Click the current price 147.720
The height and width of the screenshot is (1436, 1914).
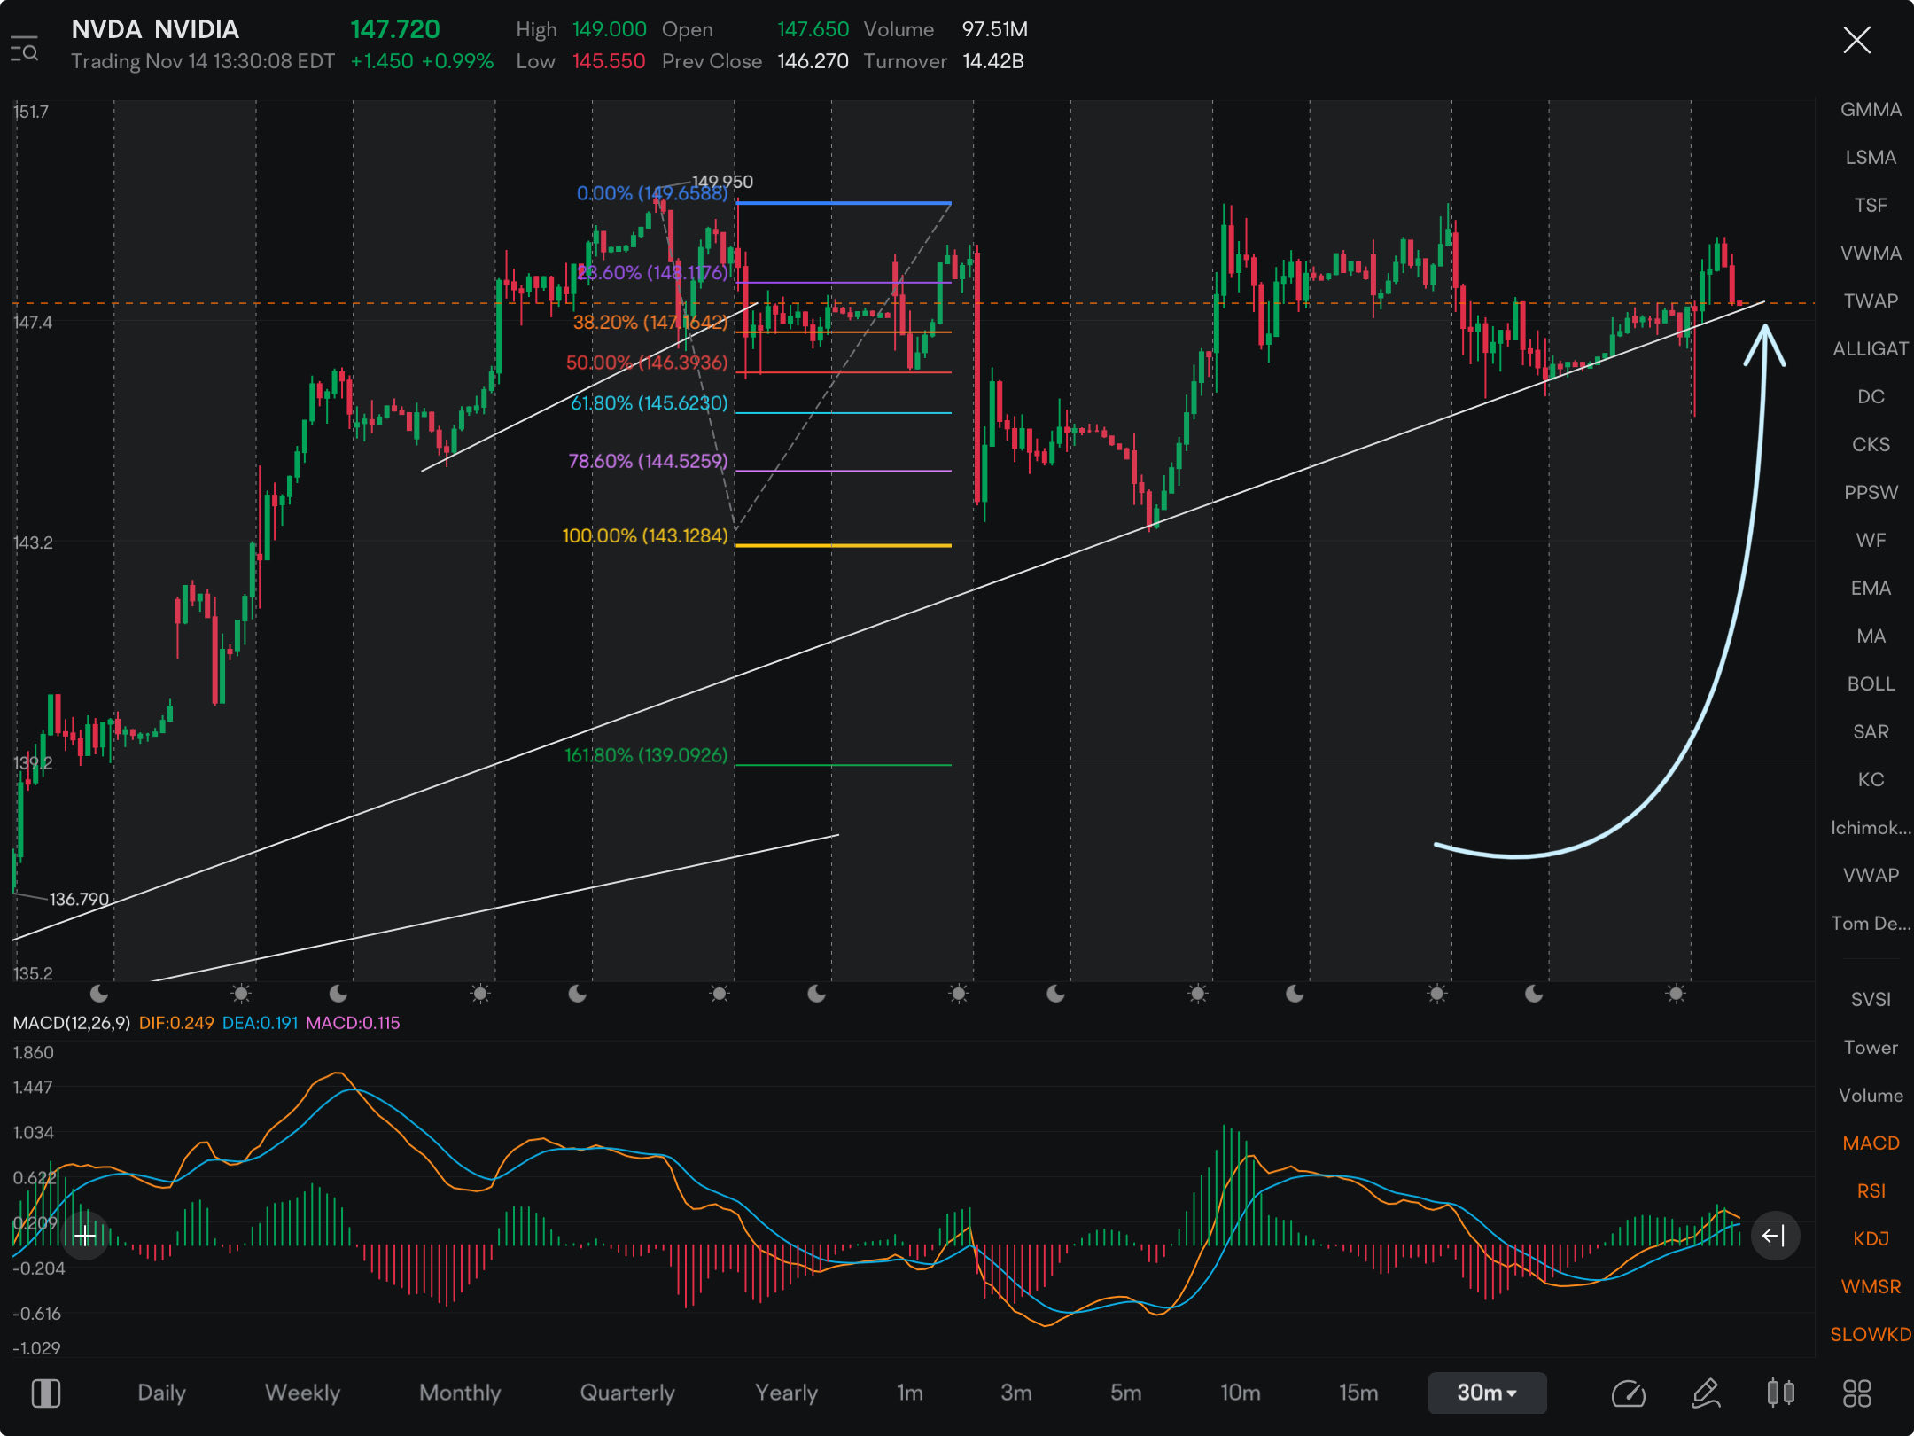coord(395,29)
